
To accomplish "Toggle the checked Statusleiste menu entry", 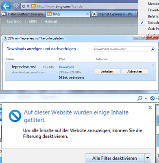I will click(x=149, y=22).
